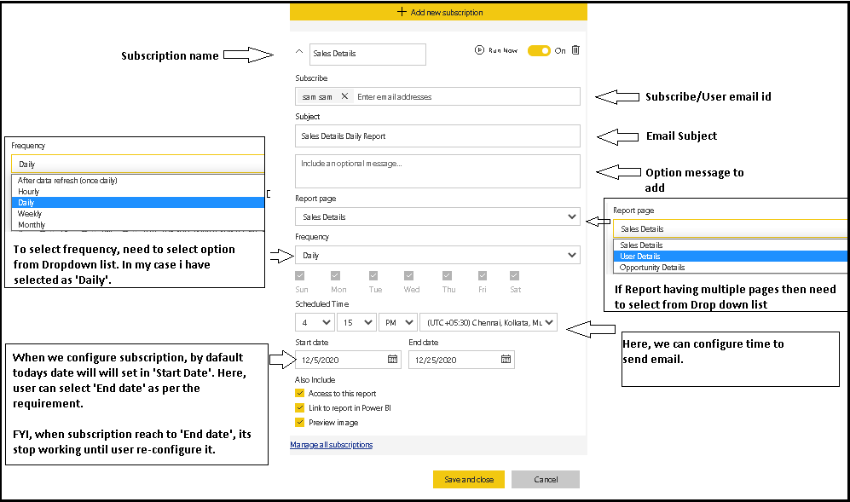Open the Frequency dropdown showing Daily in form
This screenshot has height=502, width=850.
(x=437, y=255)
